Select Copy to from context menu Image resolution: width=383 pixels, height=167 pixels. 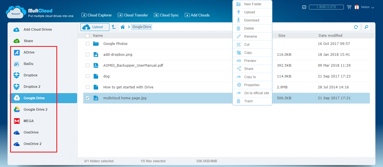click(x=252, y=77)
